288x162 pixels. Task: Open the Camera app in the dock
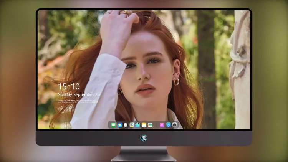(x=175, y=125)
